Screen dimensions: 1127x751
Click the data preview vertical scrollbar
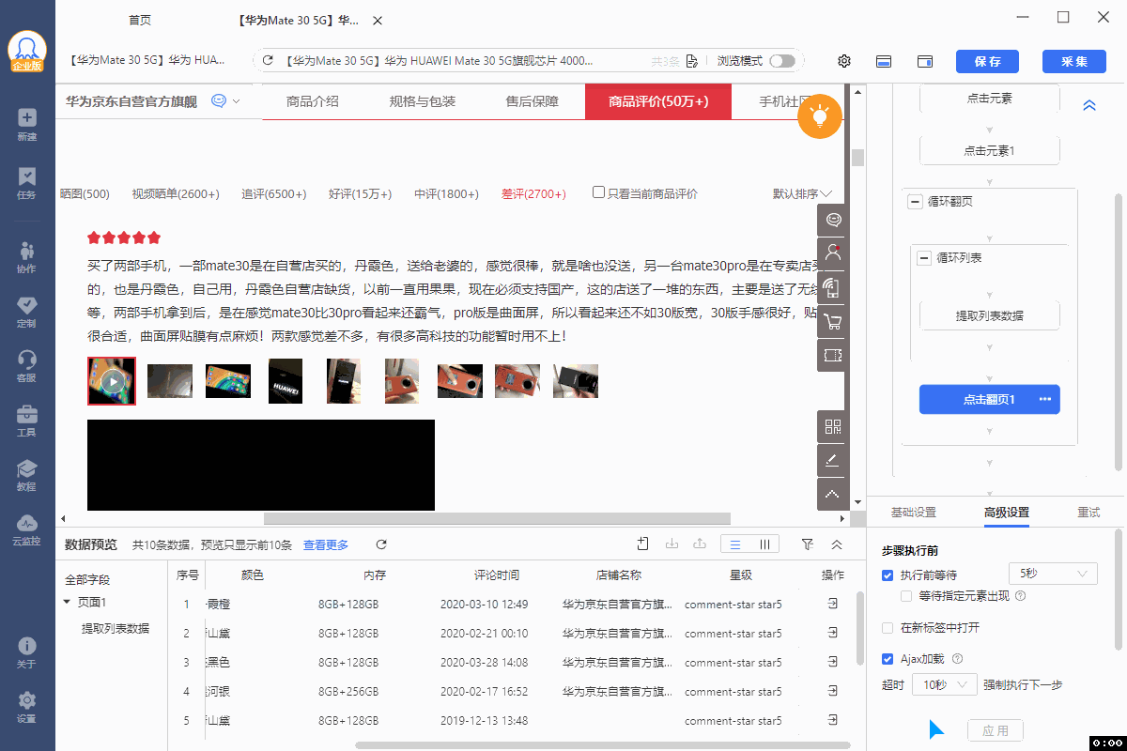[x=858, y=627]
